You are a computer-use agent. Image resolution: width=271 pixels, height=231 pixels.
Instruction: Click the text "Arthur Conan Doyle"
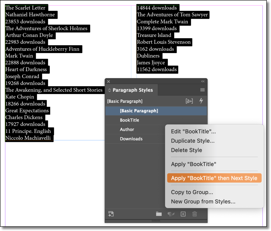29,35
